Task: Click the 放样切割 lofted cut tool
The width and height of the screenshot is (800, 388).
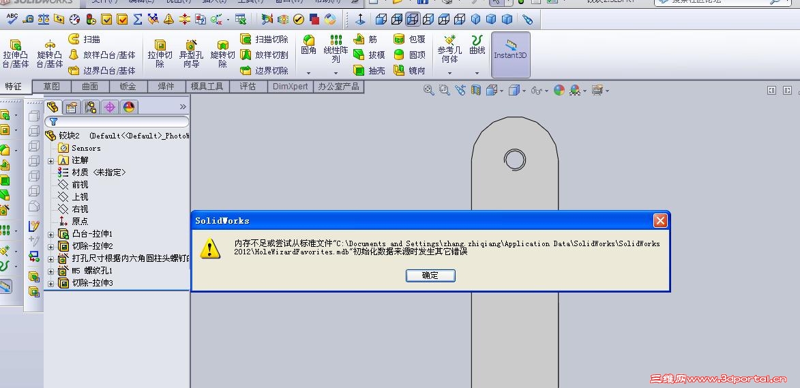Action: [265, 55]
